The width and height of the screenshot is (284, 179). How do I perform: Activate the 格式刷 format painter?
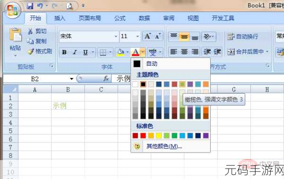pos(39,51)
